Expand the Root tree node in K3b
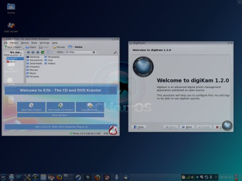Image resolution: width=242 pixels, height=181 pixels. click(x=5, y=62)
